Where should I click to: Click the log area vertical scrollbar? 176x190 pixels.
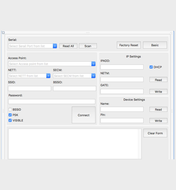coord(140,144)
